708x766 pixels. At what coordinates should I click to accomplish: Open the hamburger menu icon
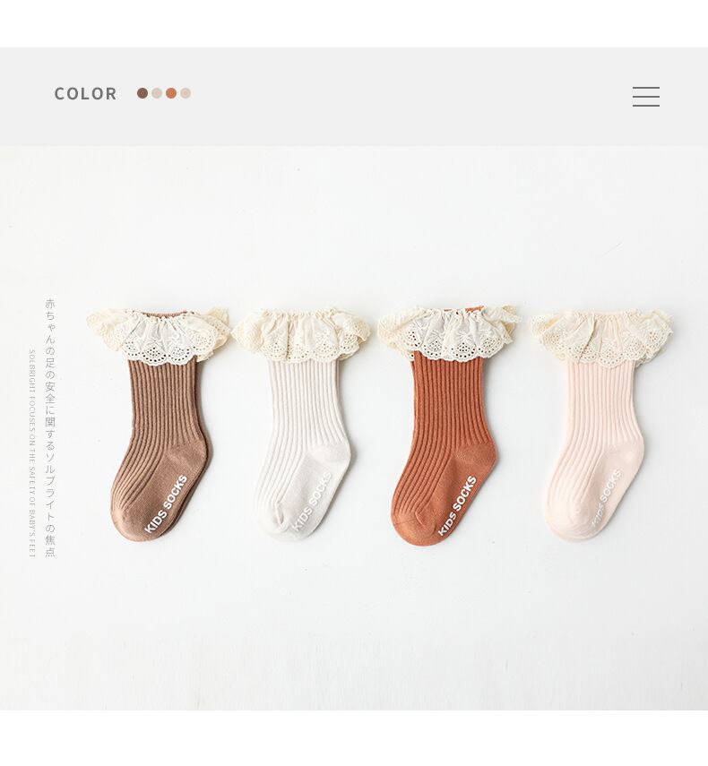pyautogui.click(x=646, y=97)
